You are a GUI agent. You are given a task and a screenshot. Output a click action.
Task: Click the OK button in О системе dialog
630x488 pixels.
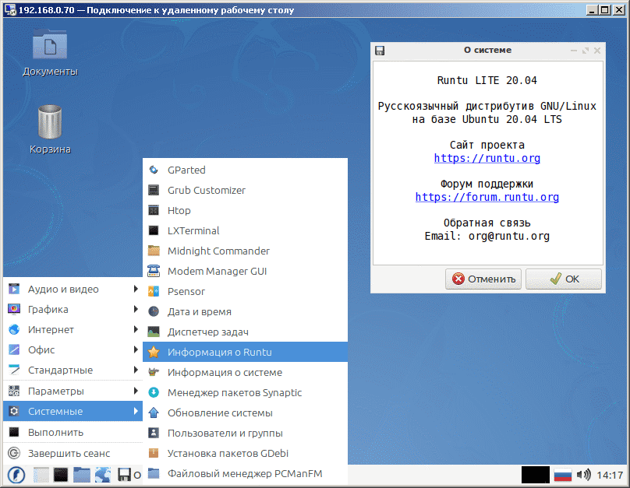coord(563,279)
